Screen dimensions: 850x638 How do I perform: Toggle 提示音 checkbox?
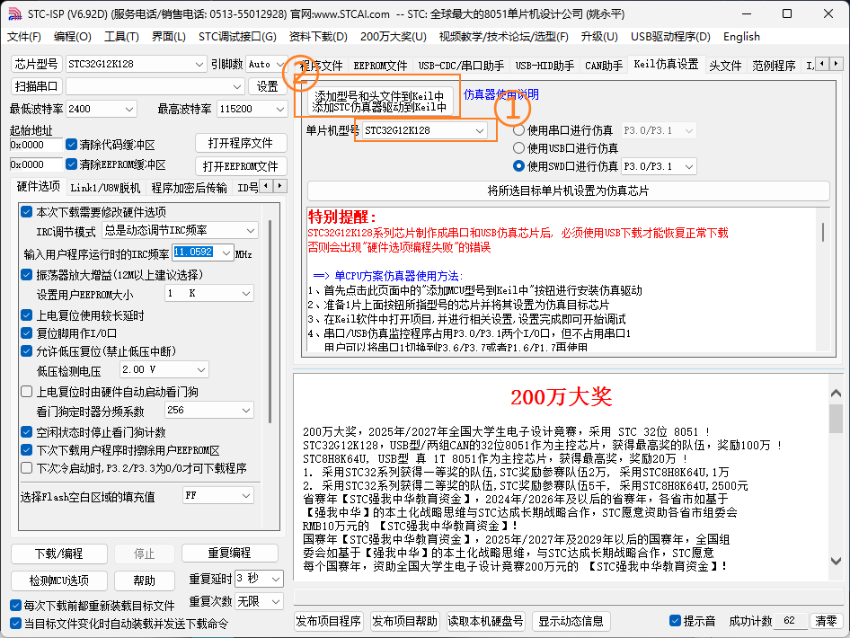point(675,621)
